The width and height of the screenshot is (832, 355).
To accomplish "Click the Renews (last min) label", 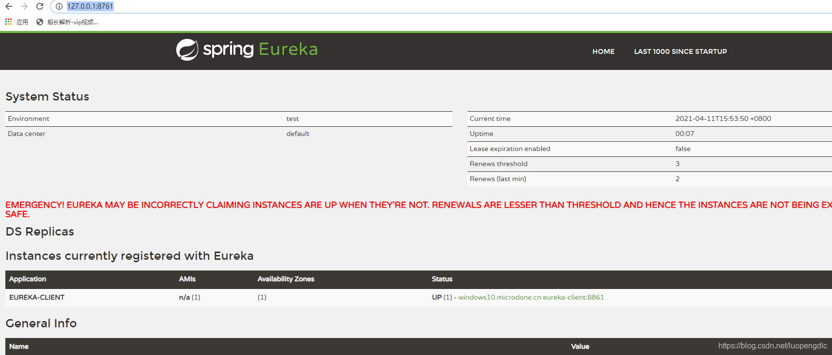I will coord(498,179).
